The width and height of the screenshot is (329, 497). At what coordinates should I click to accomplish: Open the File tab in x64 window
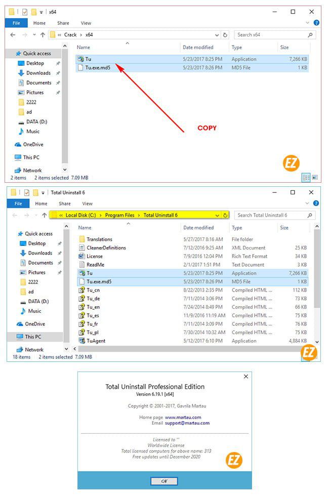16,23
